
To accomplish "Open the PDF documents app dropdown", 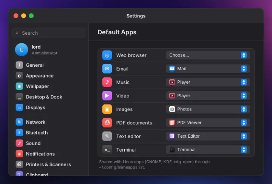I will coord(208,123).
